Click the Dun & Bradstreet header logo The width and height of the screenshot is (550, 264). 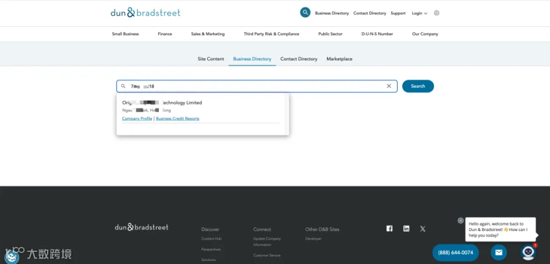coord(145,13)
